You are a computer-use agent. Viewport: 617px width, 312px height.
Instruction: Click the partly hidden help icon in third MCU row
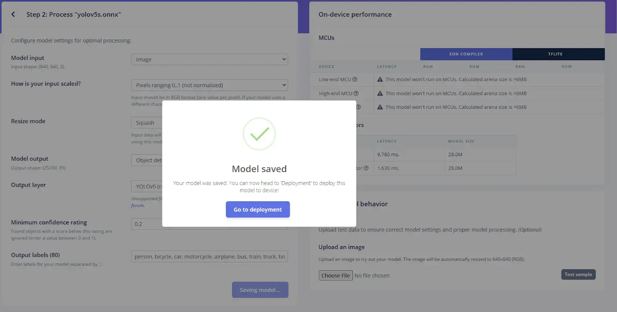coord(359,107)
